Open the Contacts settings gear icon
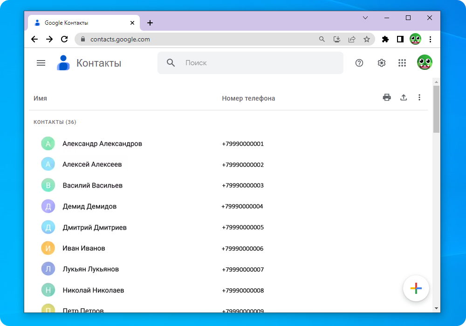 tap(381, 62)
